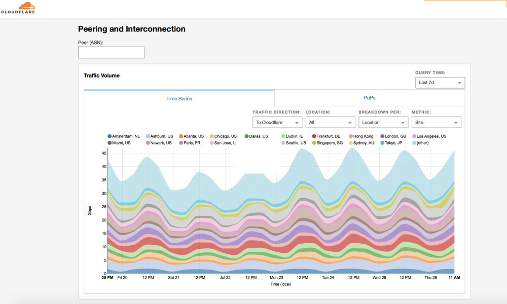This screenshot has width=507, height=304.
Task: Open the Traffic Direction dropdown
Action: 277,122
